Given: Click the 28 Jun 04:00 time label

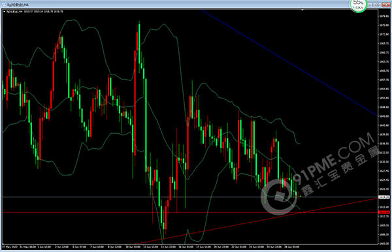Looking at the screenshot, I should pyautogui.click(x=291, y=247).
